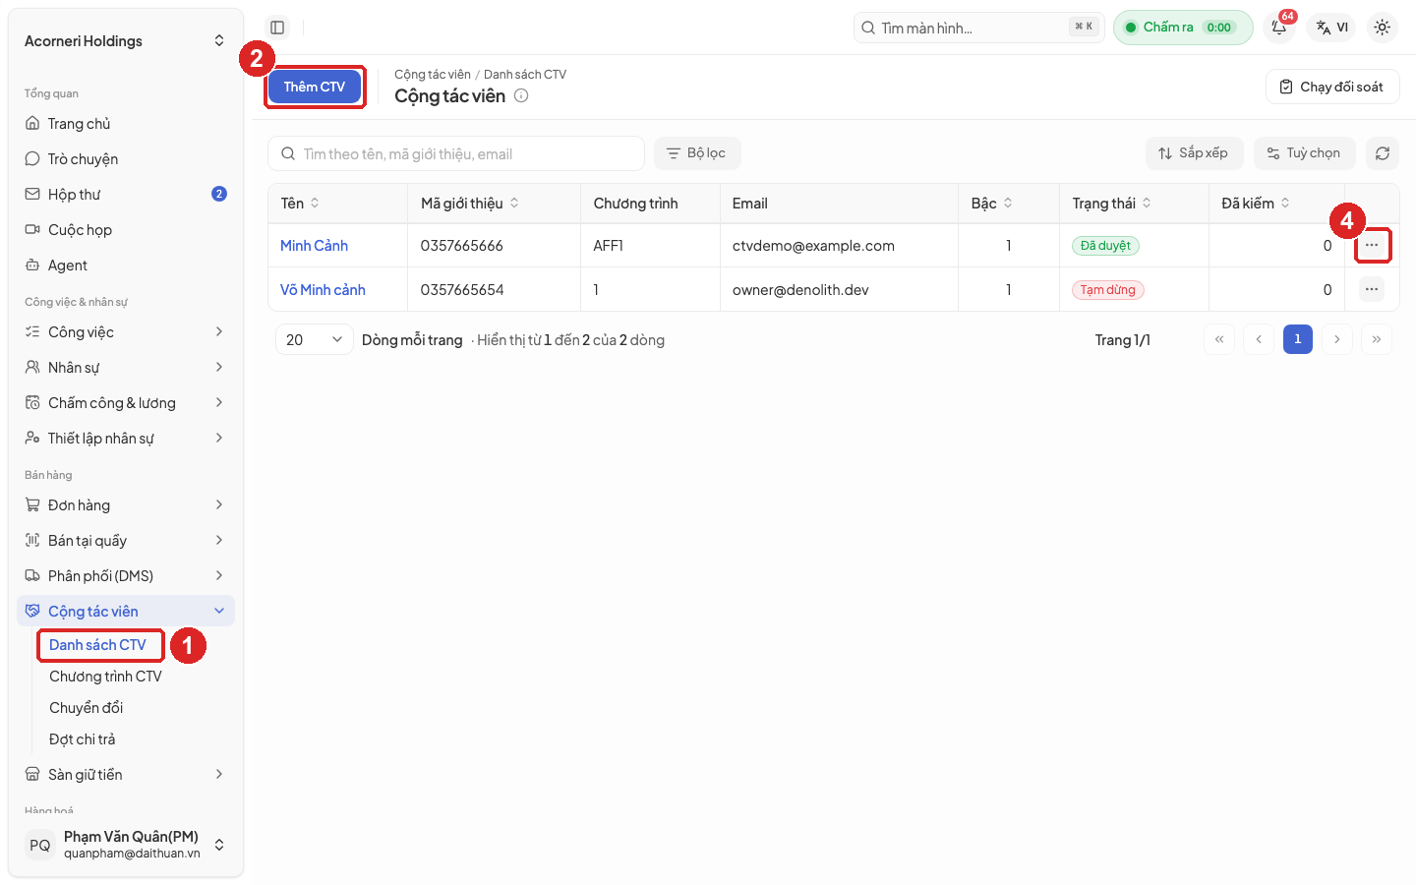Screen dimensions: 1416x885
Task: Open the Minh Cảnh collaborator link
Action: click(x=314, y=246)
